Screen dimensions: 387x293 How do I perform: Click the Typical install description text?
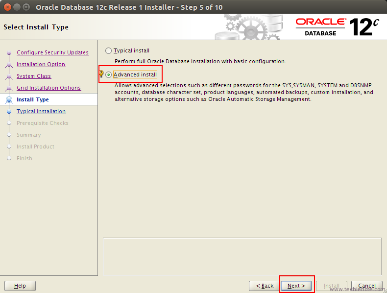[x=200, y=61]
